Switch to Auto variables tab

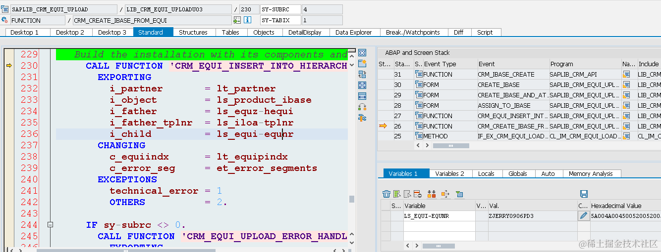coord(548,173)
